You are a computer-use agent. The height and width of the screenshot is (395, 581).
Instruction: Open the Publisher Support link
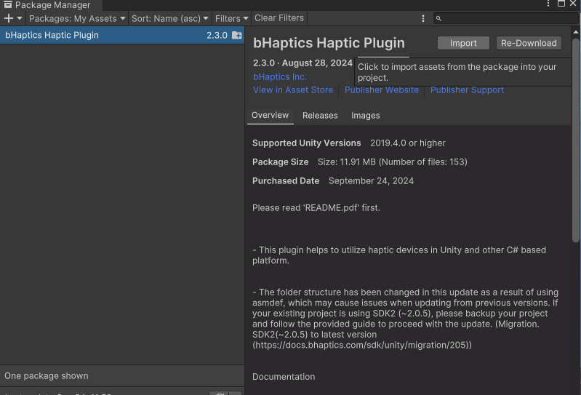[x=467, y=90]
